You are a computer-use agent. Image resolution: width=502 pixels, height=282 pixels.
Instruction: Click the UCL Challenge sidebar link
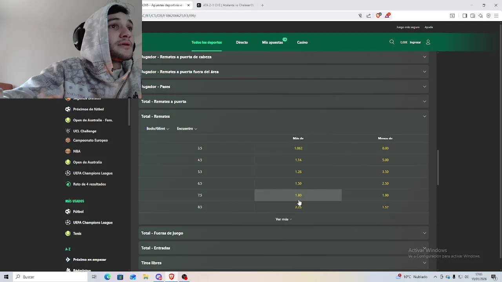[84, 131]
